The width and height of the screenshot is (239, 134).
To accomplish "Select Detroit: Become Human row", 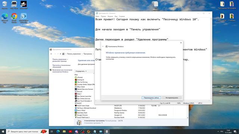I will pyautogui.click(x=84, y=89).
